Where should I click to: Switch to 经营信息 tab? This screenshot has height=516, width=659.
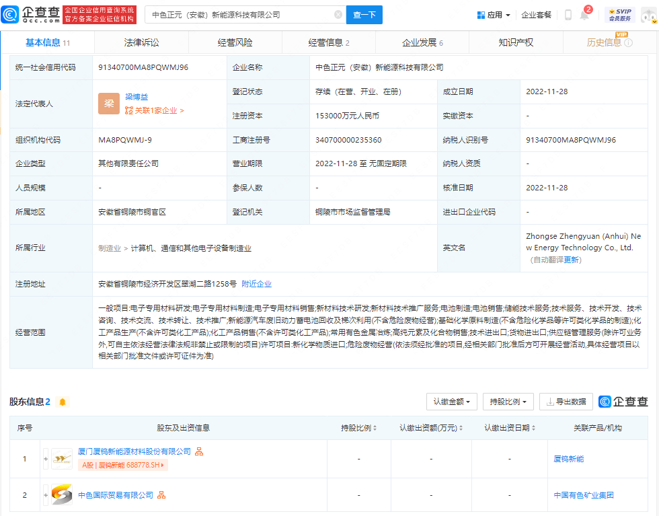coord(329,42)
